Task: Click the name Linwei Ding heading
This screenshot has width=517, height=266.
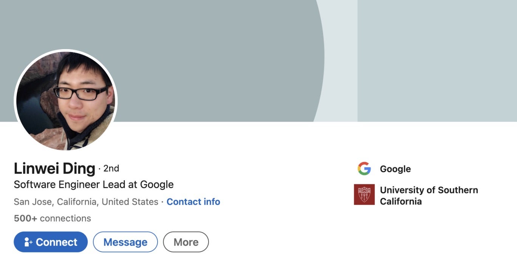Action: (54, 169)
